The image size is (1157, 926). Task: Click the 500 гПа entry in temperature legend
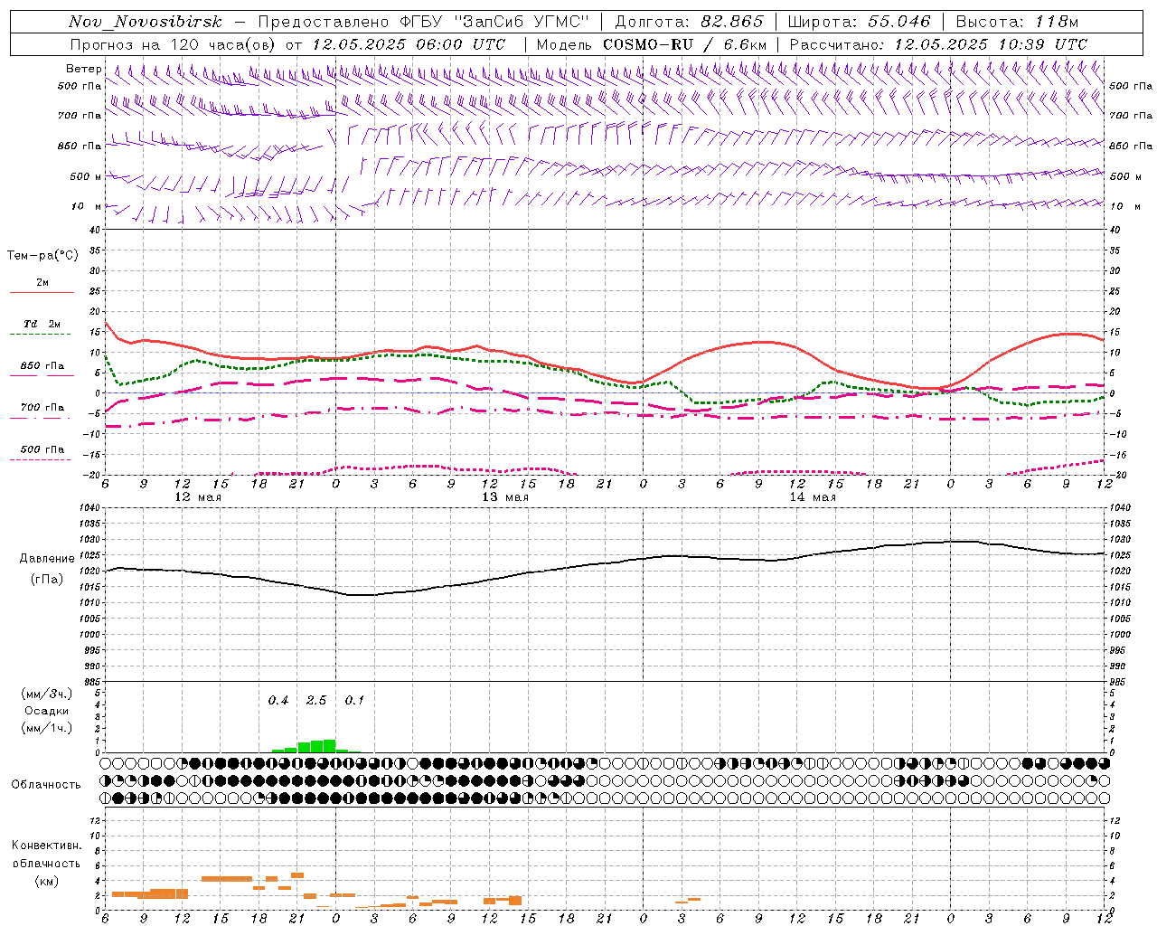(42, 449)
